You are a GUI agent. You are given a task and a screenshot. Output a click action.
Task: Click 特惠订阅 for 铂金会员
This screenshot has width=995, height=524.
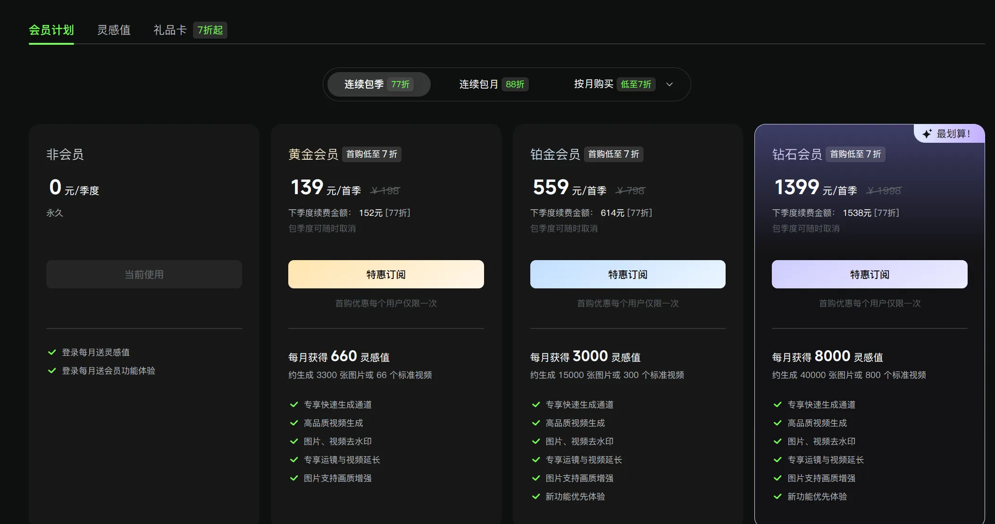pos(628,274)
